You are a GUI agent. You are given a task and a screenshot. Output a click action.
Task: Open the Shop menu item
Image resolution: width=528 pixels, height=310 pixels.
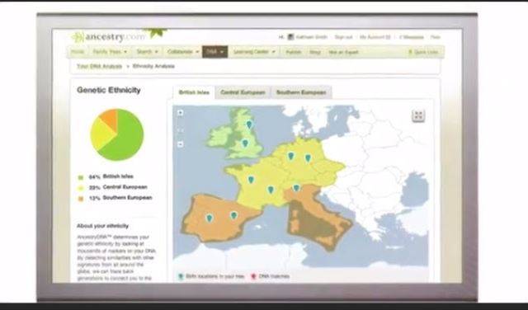click(x=315, y=52)
